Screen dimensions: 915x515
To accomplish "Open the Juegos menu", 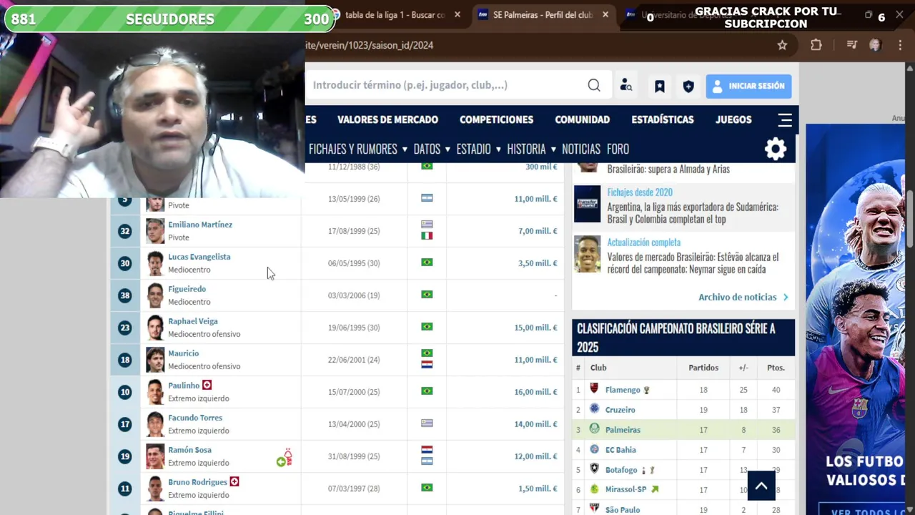I will 733,119.
